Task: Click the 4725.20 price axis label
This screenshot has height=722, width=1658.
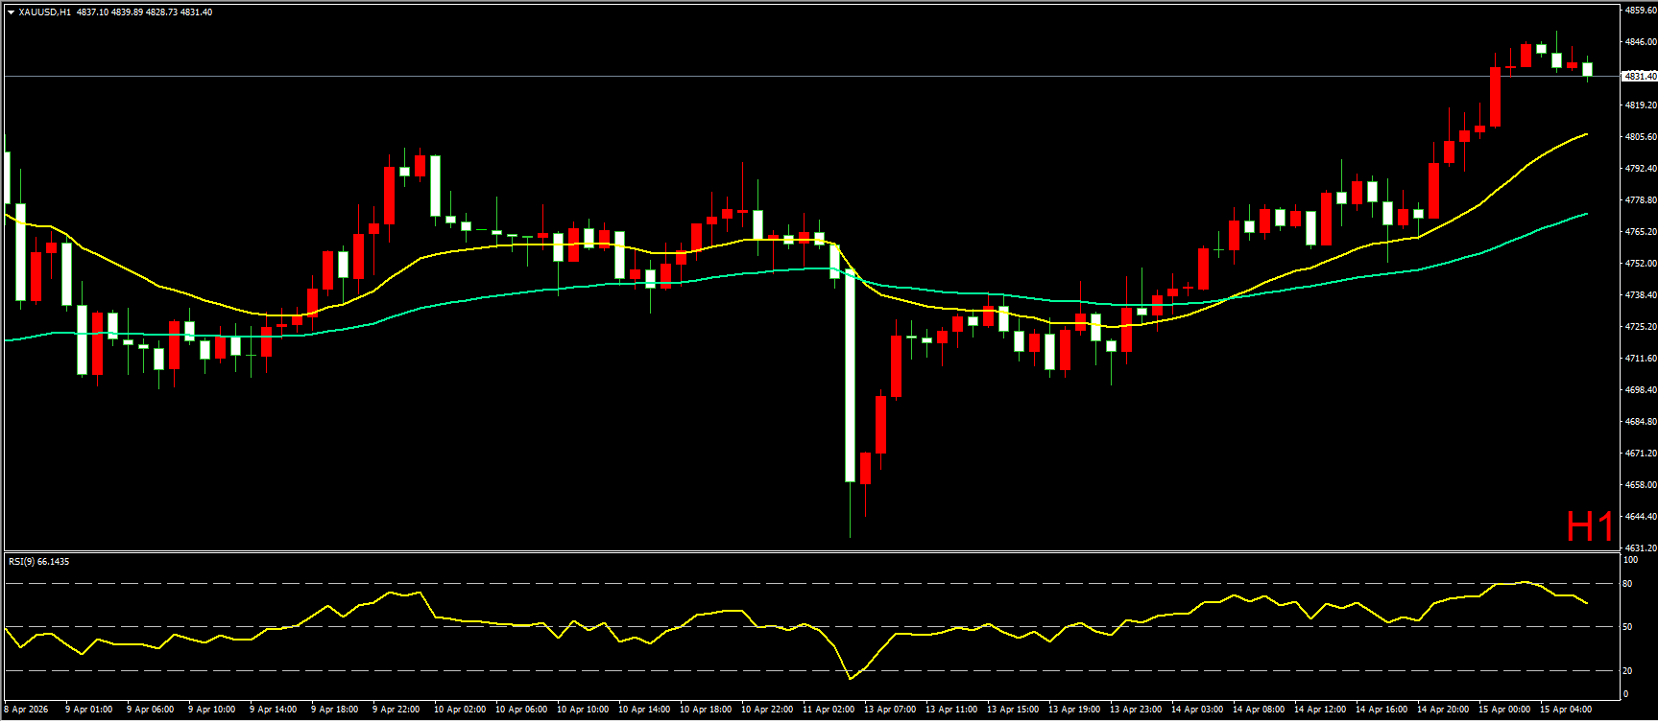Action: [x=1640, y=327]
